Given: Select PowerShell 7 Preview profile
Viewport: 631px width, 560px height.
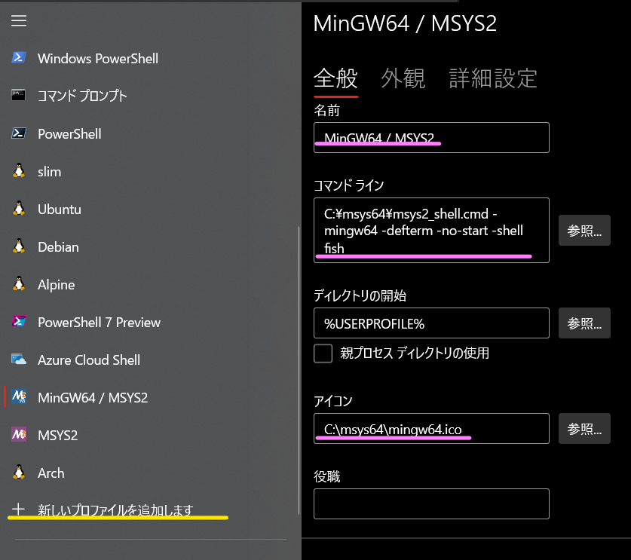Looking at the screenshot, I should (x=151, y=322).
